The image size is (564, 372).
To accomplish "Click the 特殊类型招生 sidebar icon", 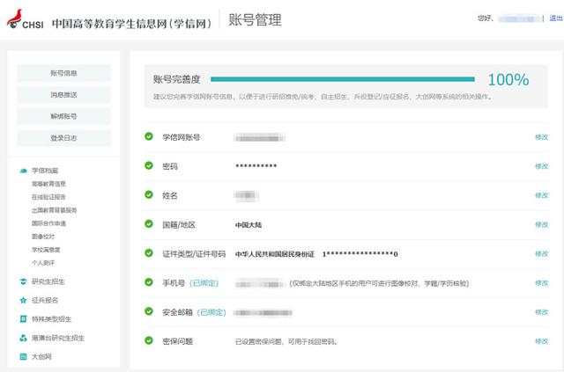I will tap(24, 319).
